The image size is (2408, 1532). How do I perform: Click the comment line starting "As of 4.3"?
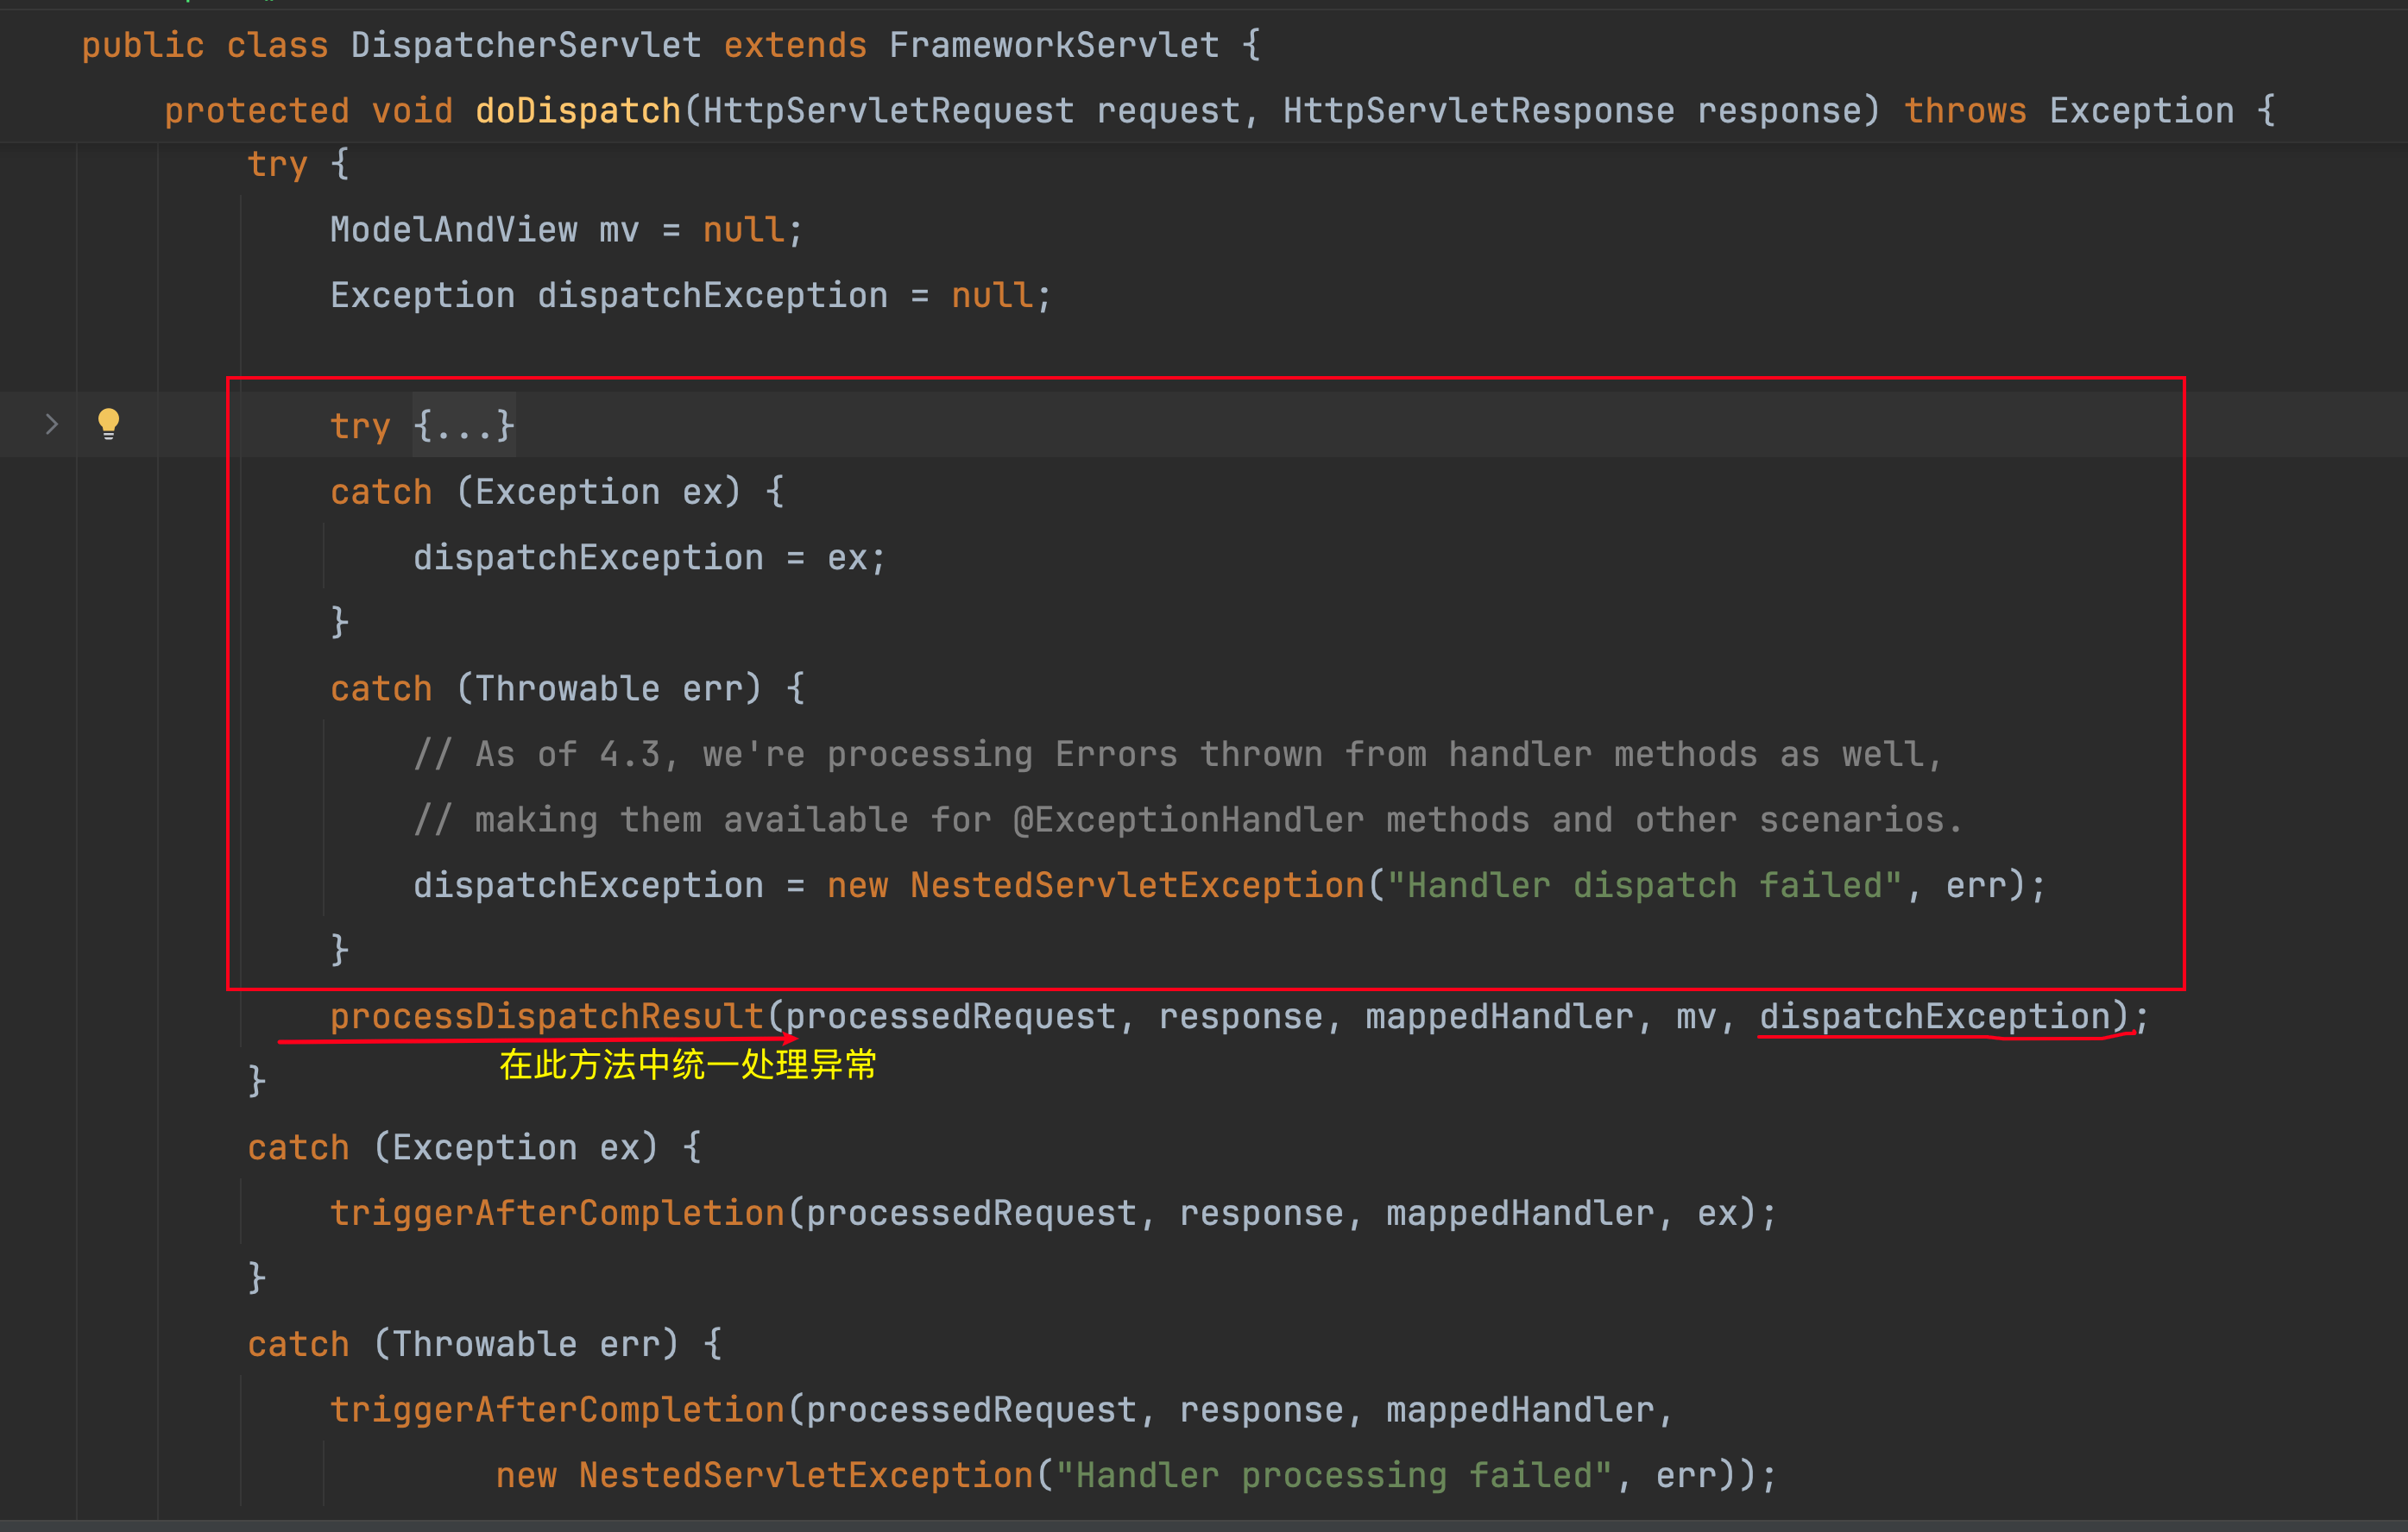point(1177,755)
